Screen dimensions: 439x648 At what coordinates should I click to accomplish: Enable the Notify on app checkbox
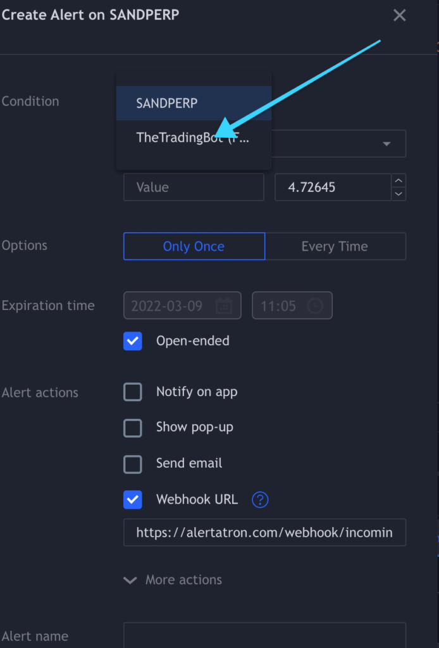[133, 392]
